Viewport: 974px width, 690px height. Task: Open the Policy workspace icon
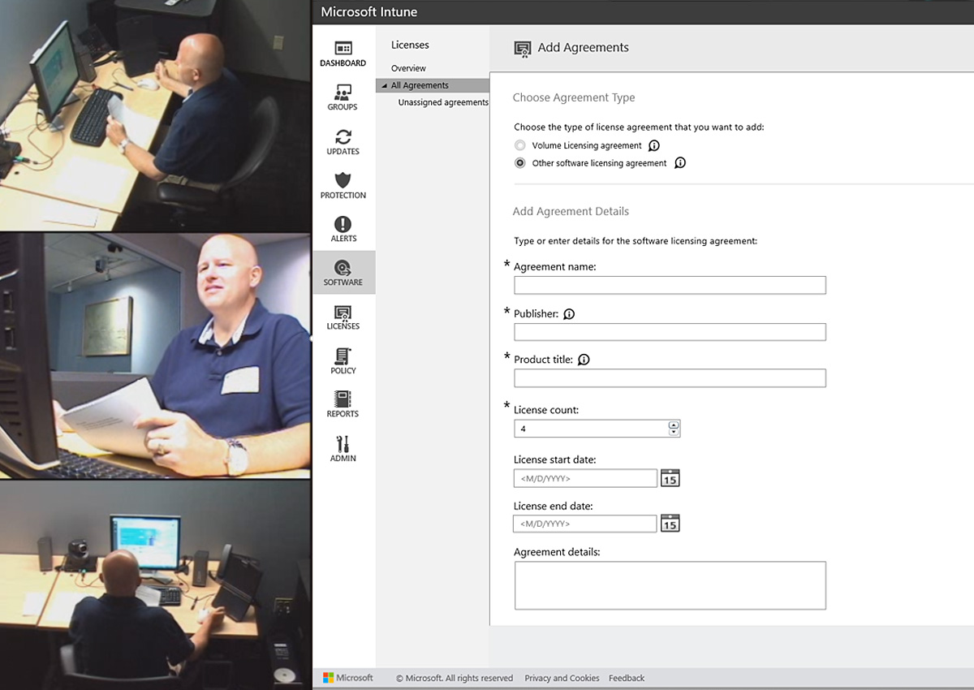pos(343,356)
